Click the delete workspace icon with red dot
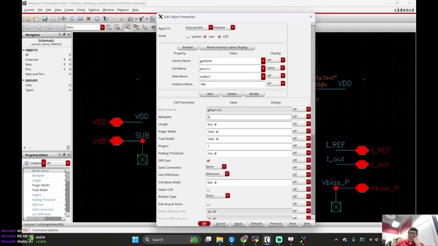The height and width of the screenshot is (246, 438). click(117, 27)
